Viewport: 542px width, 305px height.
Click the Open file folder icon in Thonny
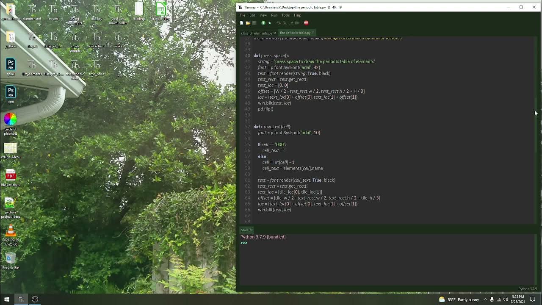[248, 23]
